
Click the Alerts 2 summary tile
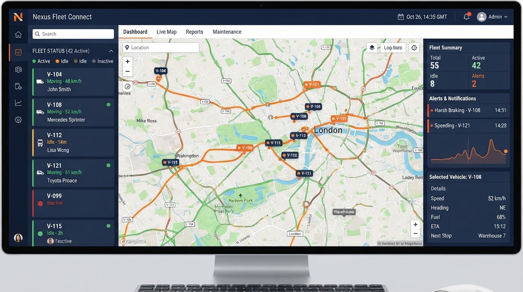click(490, 80)
